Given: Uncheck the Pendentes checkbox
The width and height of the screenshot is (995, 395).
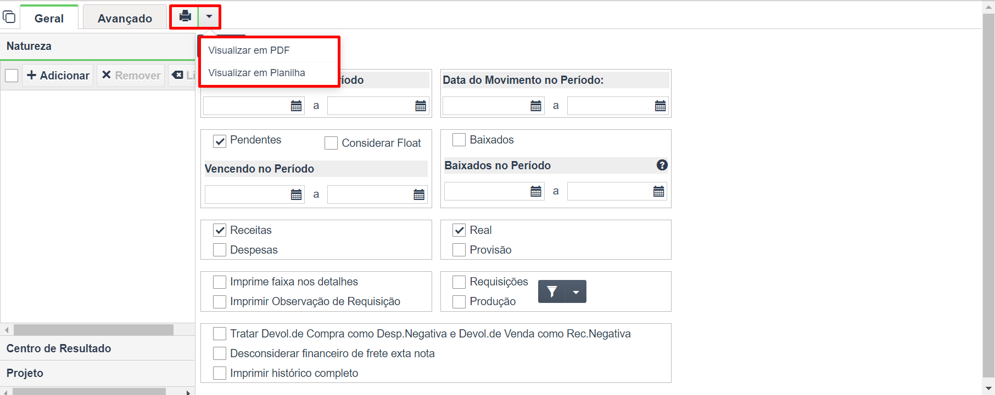Looking at the screenshot, I should pyautogui.click(x=220, y=141).
